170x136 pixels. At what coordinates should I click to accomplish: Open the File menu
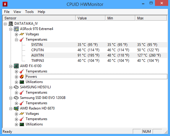(7, 12)
